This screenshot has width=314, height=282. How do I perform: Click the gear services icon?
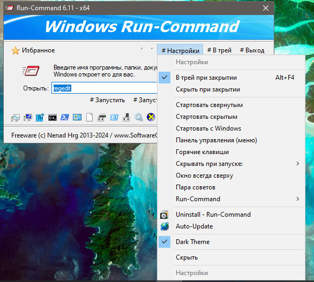pos(139,117)
